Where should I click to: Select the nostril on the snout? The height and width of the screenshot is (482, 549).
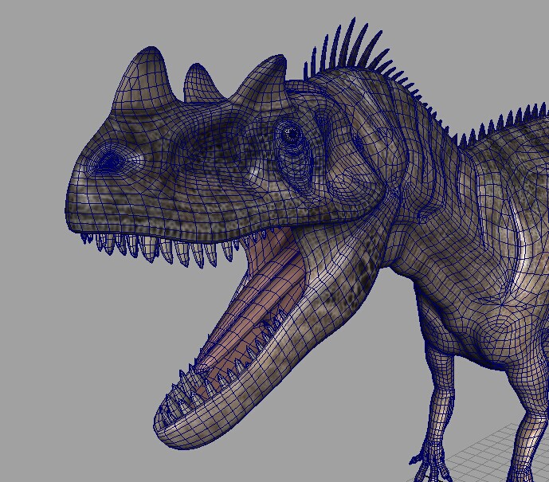pos(109,162)
